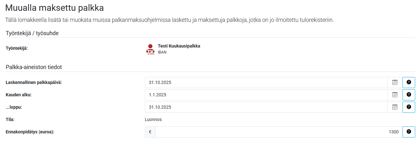Open calendar picker for ...loppu date
Image resolution: width=419 pixels, height=147 pixels.
(x=395, y=107)
